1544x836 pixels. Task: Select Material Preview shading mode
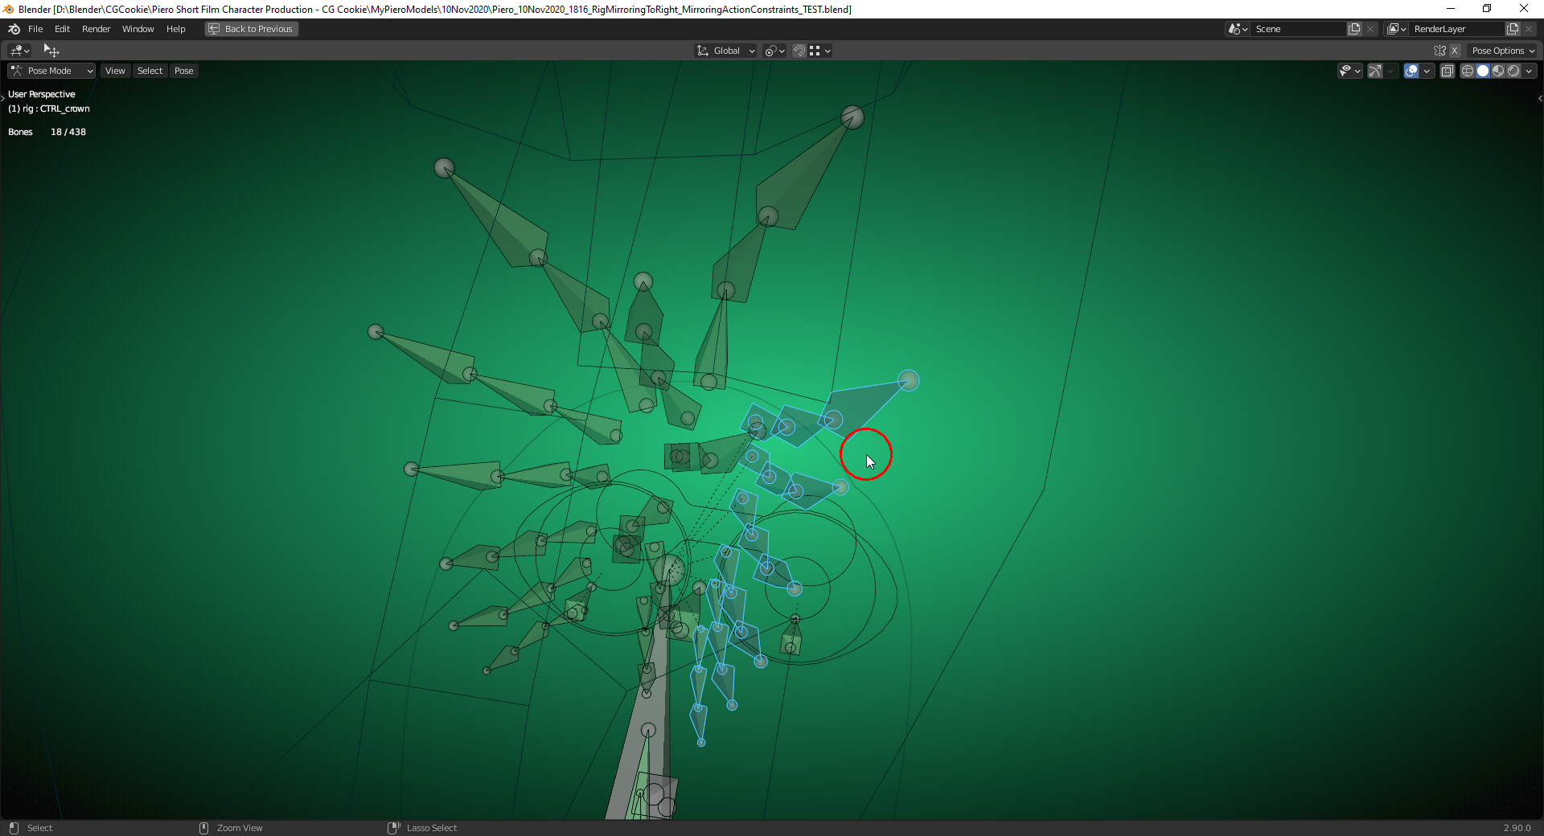coord(1499,71)
